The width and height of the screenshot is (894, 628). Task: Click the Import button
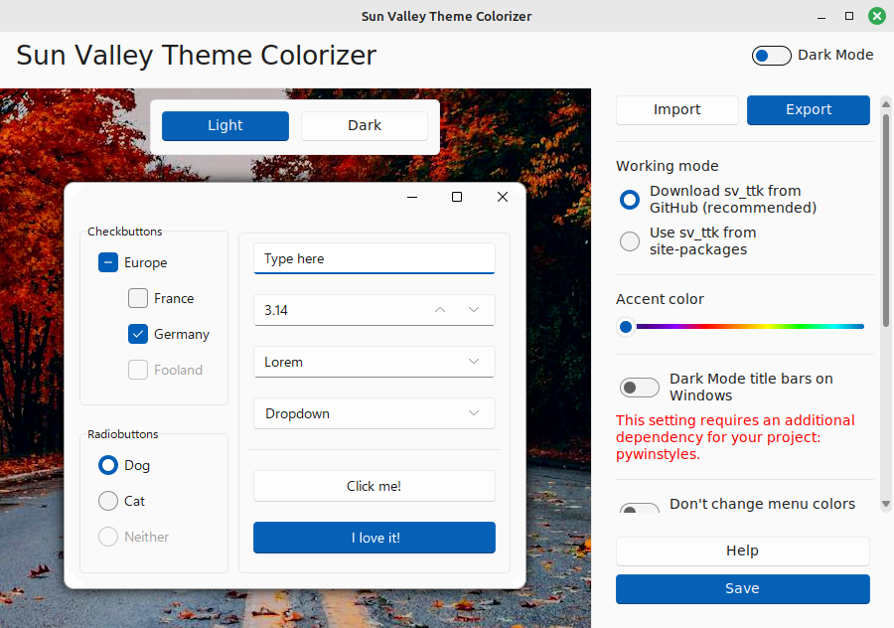tap(676, 109)
